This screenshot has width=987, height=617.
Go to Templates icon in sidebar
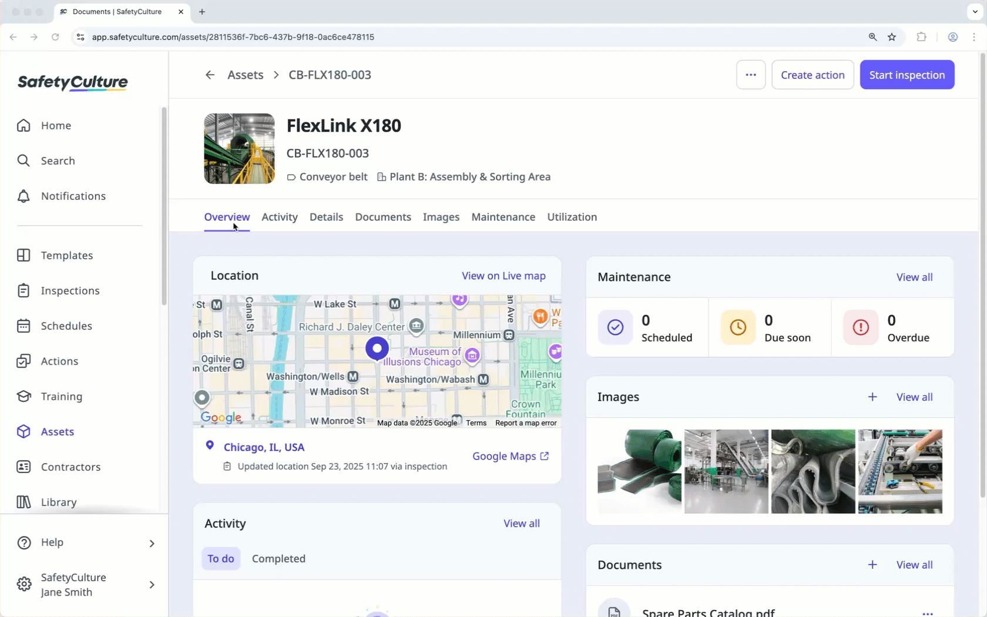pyautogui.click(x=23, y=255)
